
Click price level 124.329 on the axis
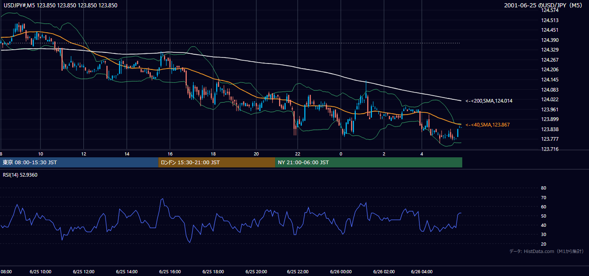click(x=550, y=50)
